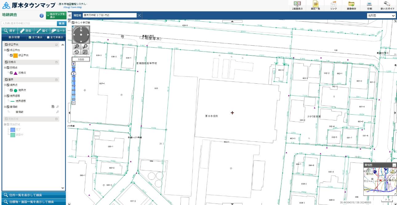Viewport: 397px width, 205px height.
Task: Open the 2画面表示 dual-screen view
Action: [x=297, y=6]
